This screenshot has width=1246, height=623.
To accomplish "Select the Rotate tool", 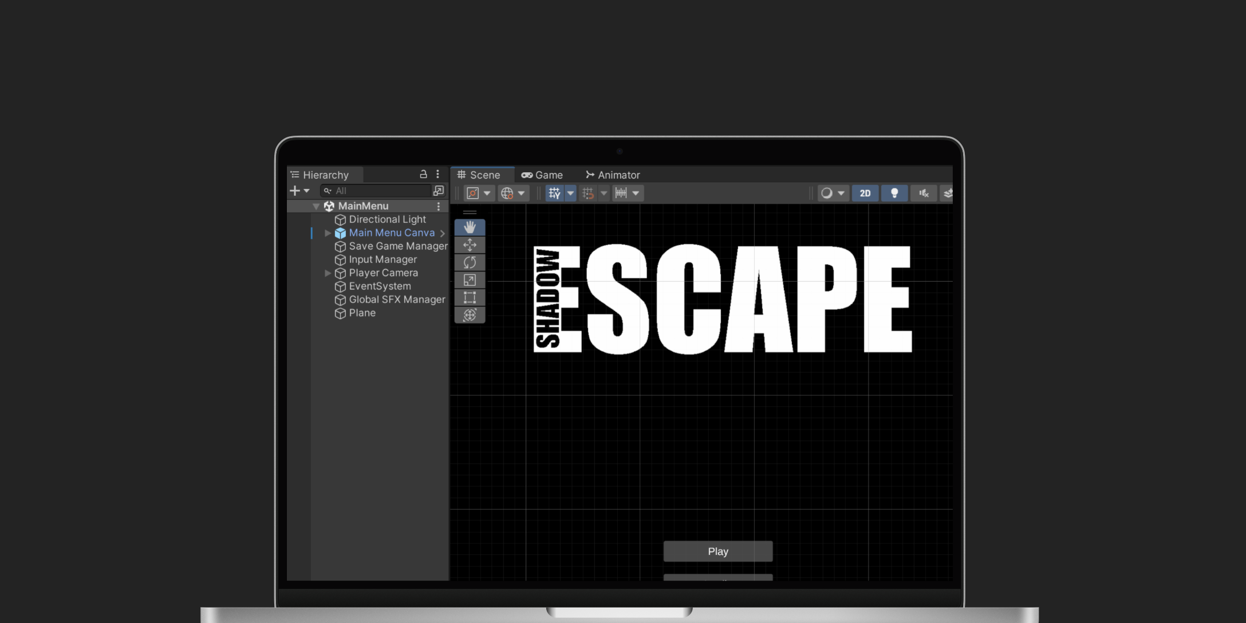I will pos(470,262).
